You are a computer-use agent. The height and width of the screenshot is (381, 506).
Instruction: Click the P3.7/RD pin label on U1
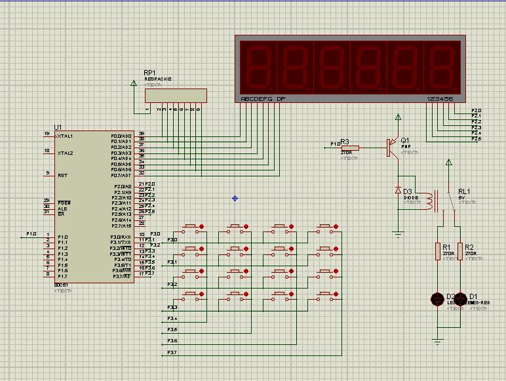(122, 277)
